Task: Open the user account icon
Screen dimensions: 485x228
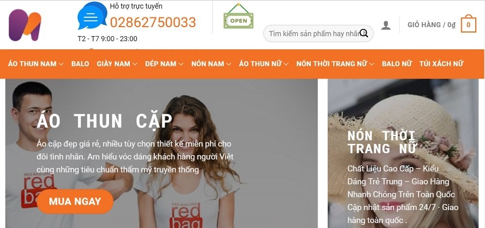Action: 386,25
